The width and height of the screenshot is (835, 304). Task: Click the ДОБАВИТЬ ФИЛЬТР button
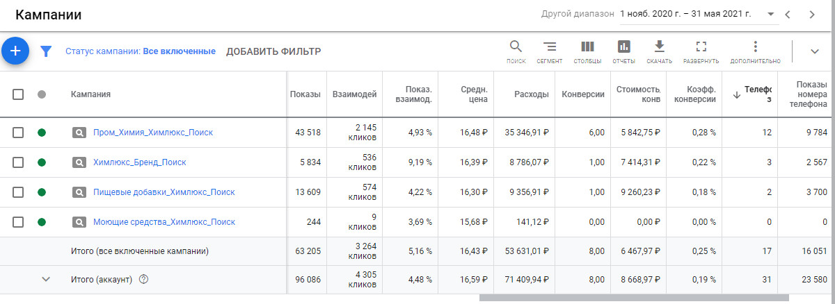[273, 51]
